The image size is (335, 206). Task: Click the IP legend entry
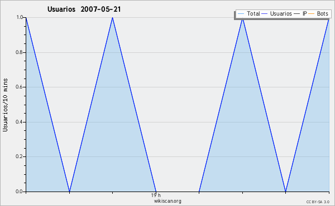coord(300,13)
